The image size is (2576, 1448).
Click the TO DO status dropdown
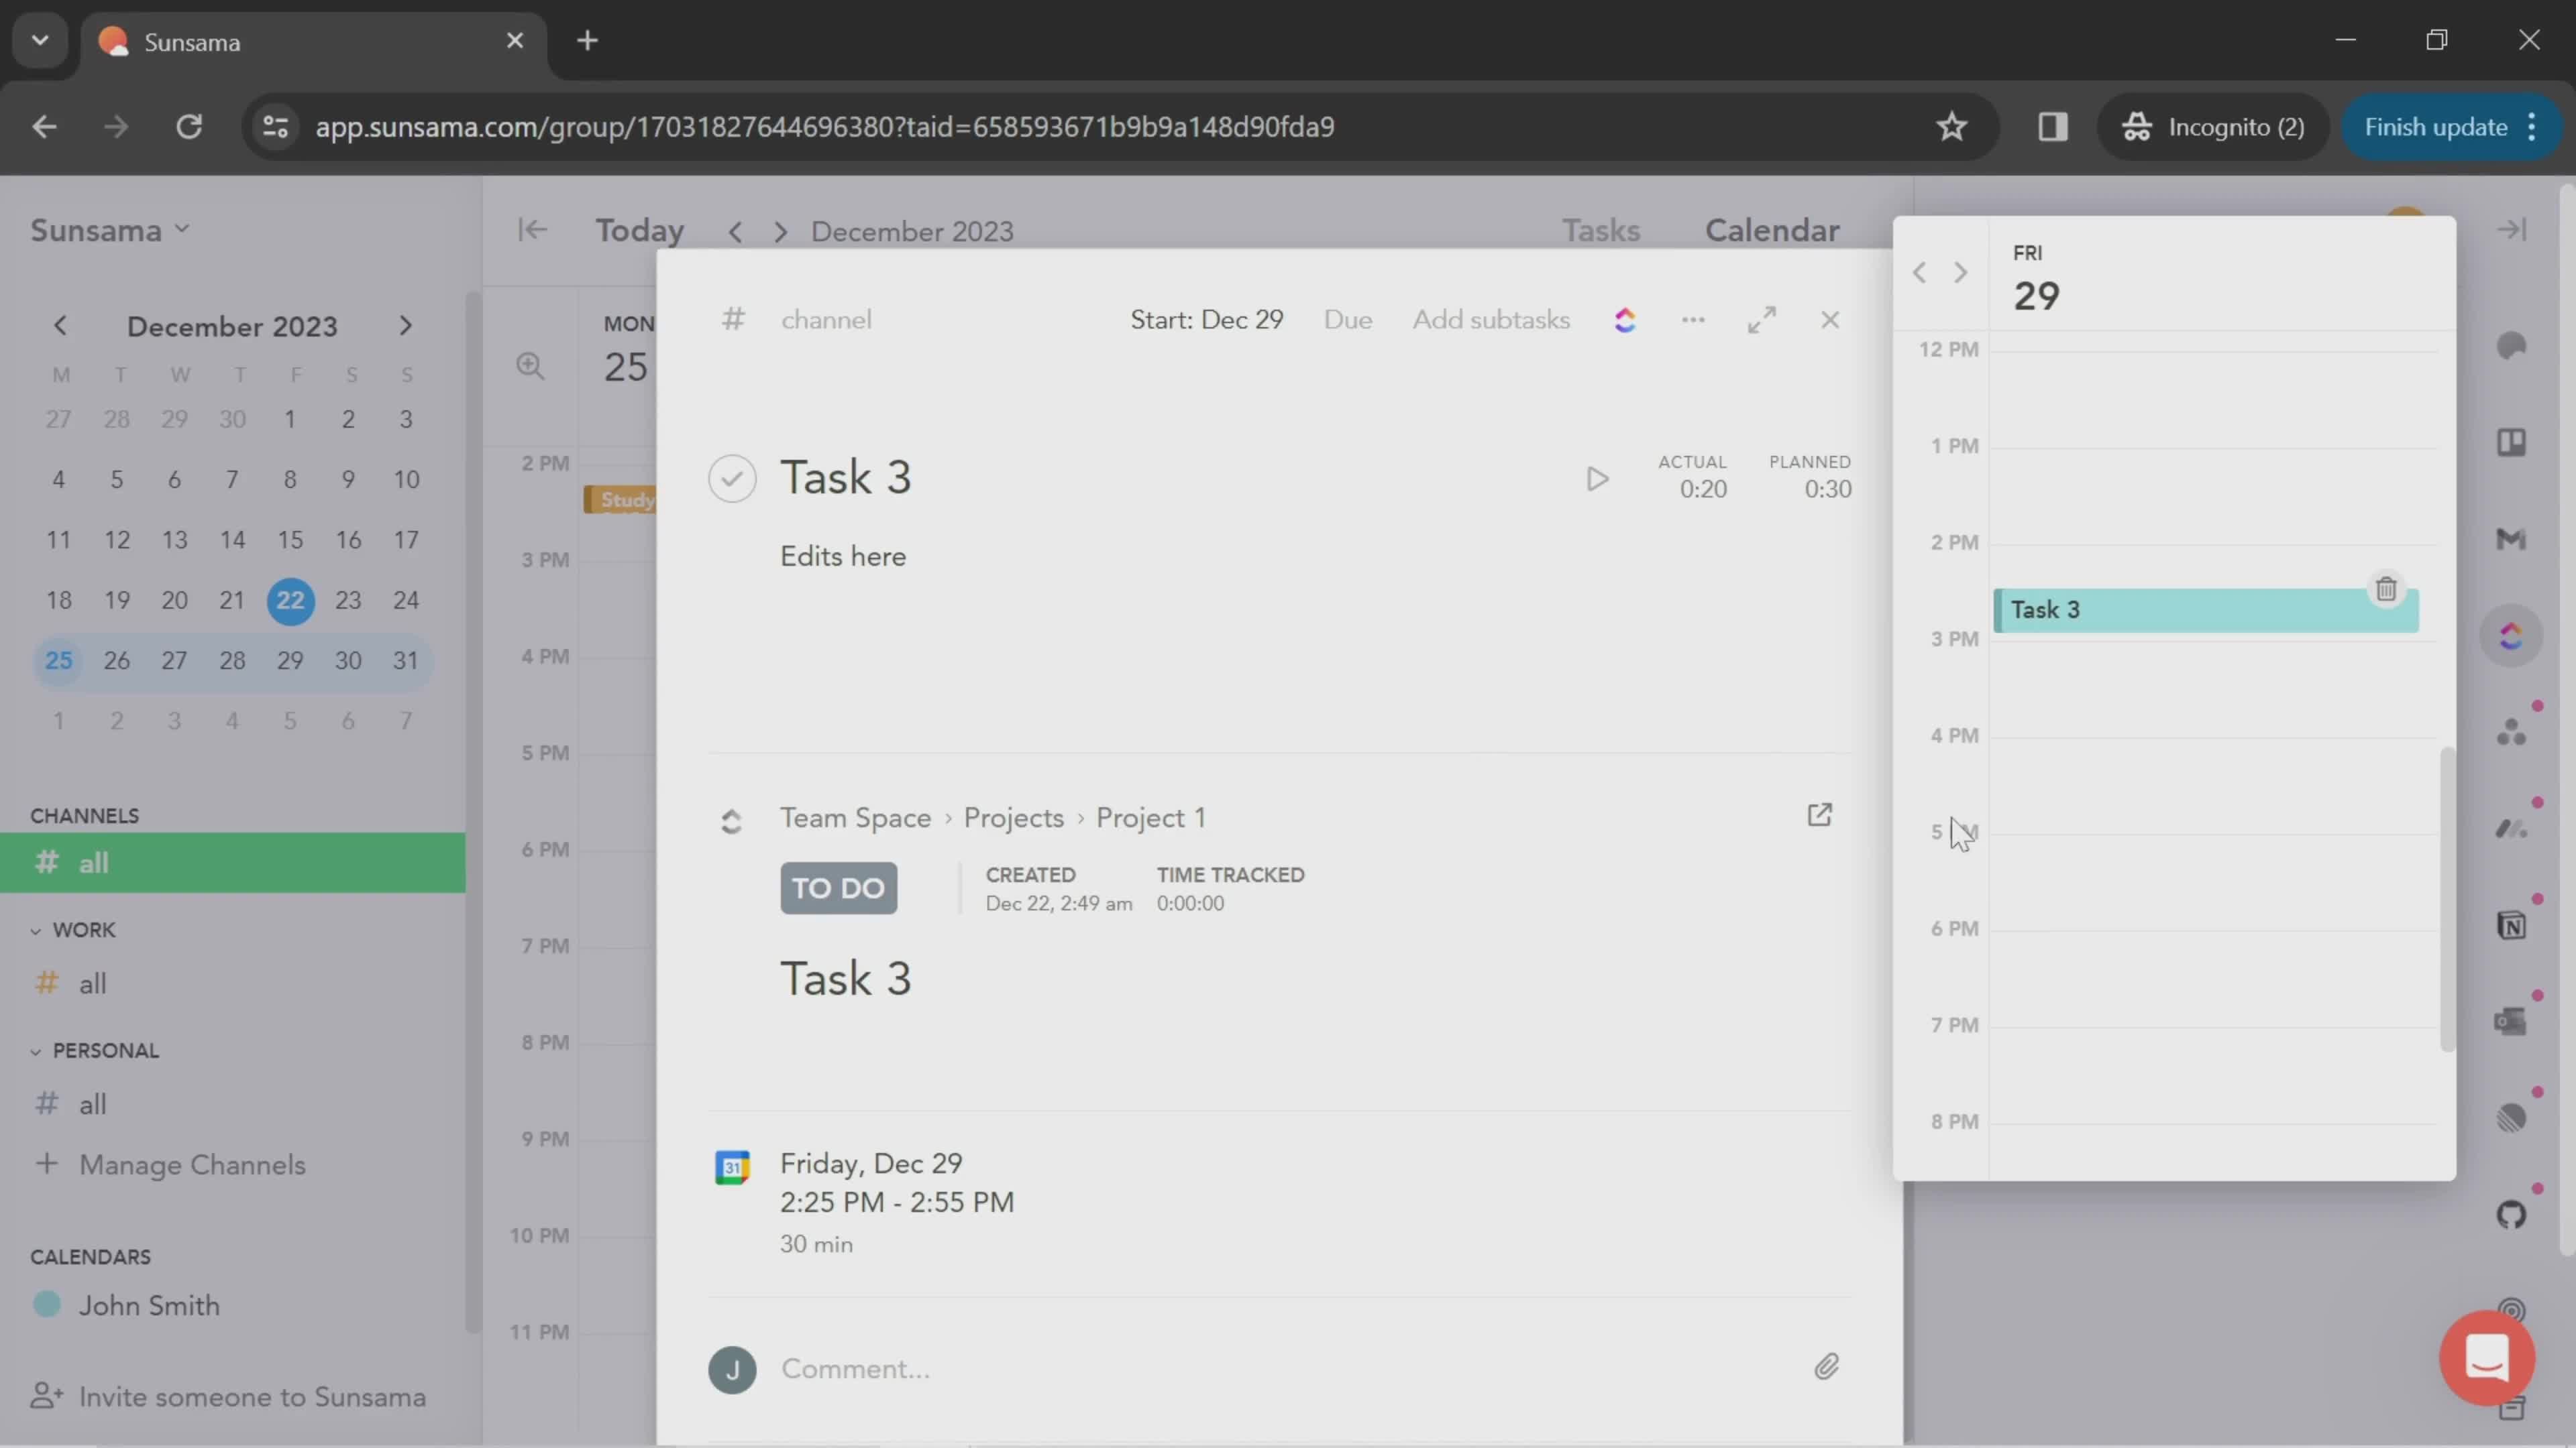click(837, 888)
